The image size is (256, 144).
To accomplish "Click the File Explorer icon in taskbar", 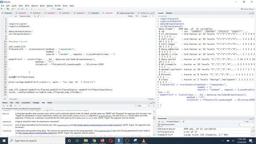I will (86, 140).
